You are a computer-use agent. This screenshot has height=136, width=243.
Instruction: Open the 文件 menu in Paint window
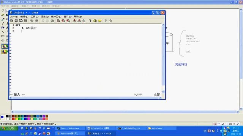(x=5, y=6)
